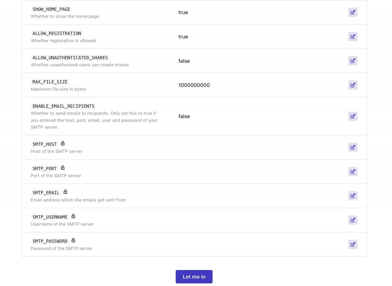Click the lock icon beside SMTP_PASSWORD

73,240
